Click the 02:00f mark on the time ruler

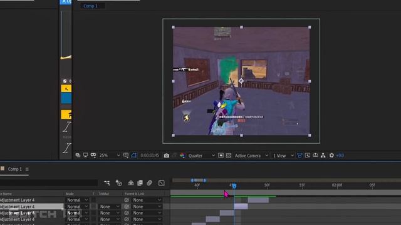337,185
